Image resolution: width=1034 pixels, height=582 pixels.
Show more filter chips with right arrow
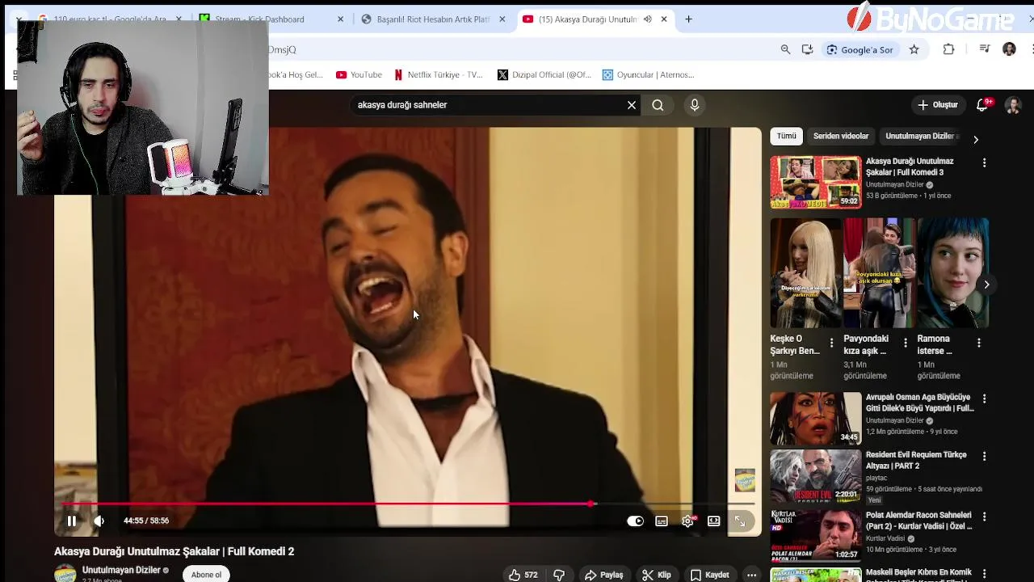click(x=976, y=139)
